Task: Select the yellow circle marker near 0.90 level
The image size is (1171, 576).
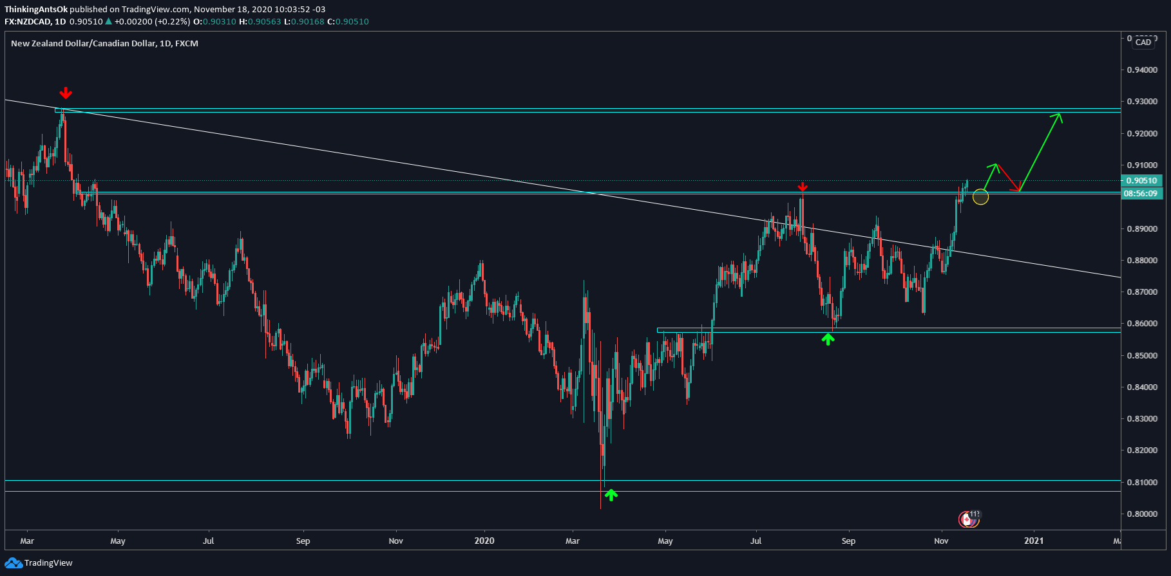Action: [980, 197]
